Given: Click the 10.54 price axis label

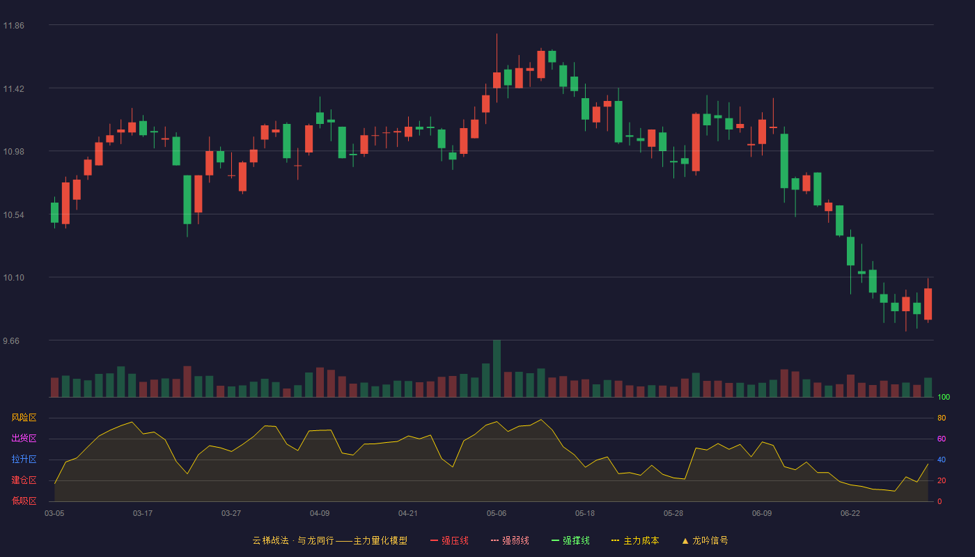Looking at the screenshot, I should 13,215.
